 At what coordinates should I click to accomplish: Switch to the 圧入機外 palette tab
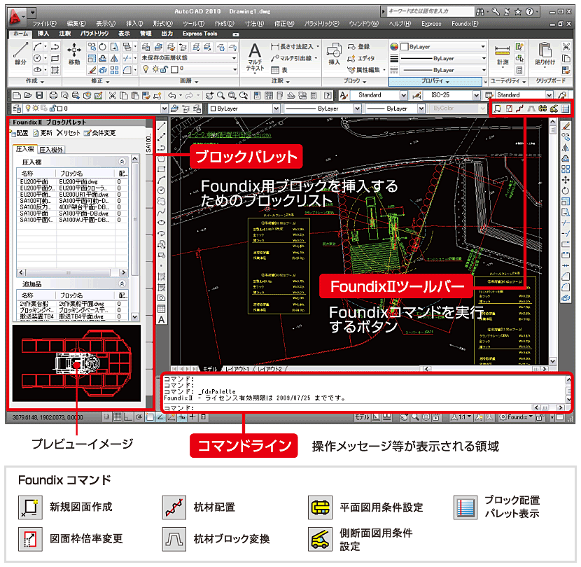52,150
